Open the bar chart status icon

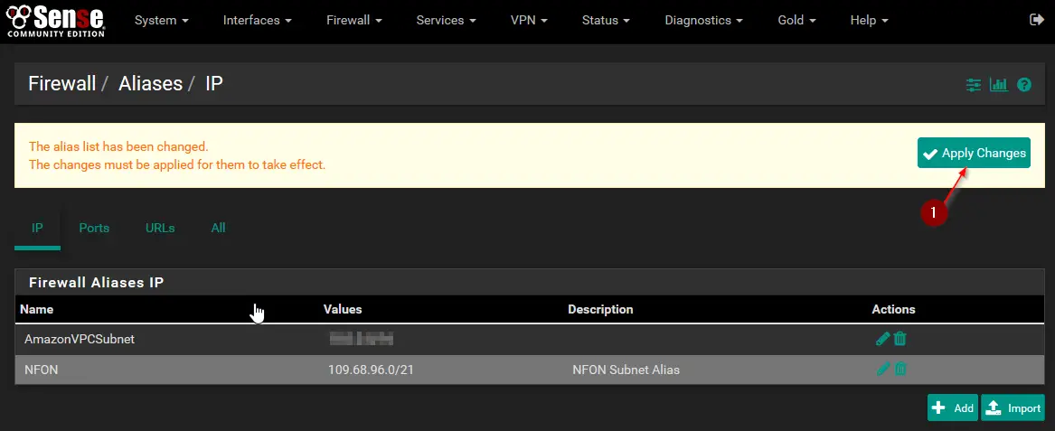(x=998, y=85)
